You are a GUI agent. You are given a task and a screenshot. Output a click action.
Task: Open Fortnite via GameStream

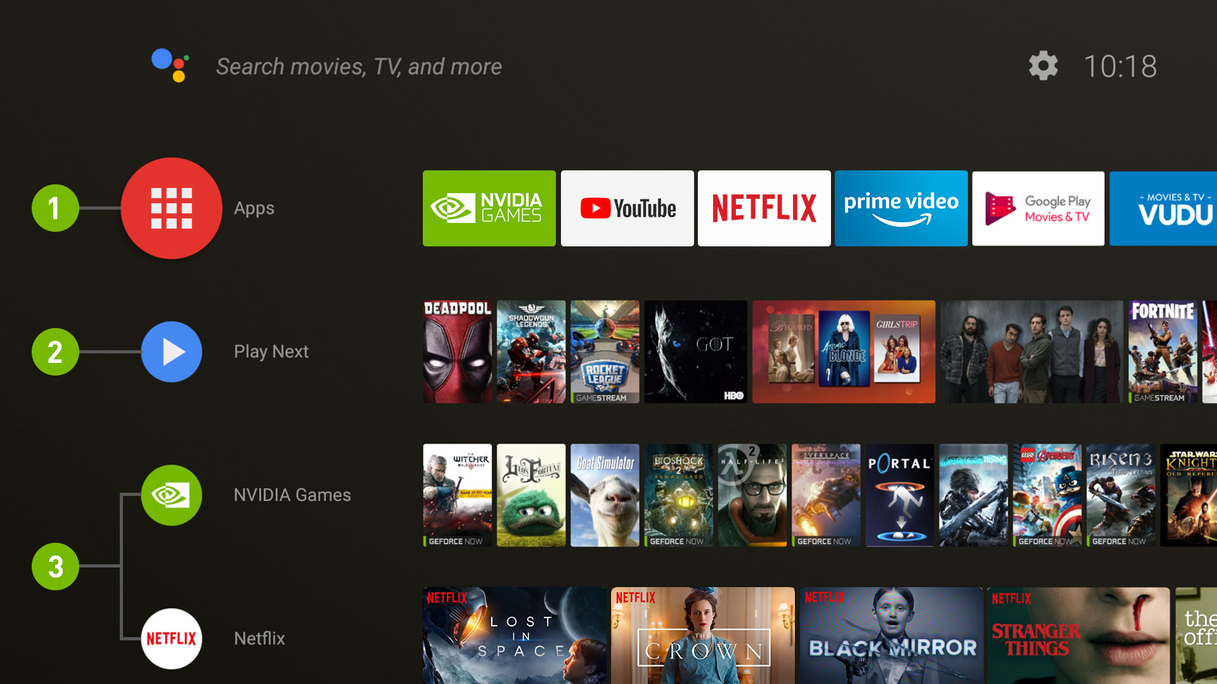pyautogui.click(x=1164, y=350)
